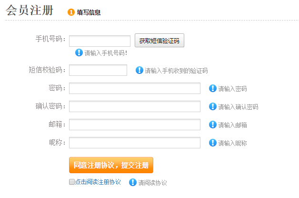Tick the 点击阅读注册协议 checkbox
The width and height of the screenshot is (299, 198).
(72, 182)
